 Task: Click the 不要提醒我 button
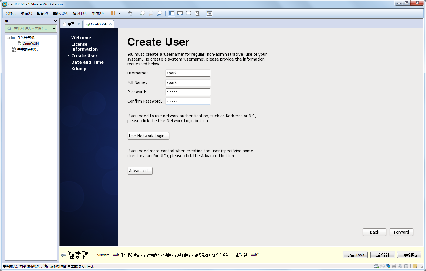pos(409,255)
